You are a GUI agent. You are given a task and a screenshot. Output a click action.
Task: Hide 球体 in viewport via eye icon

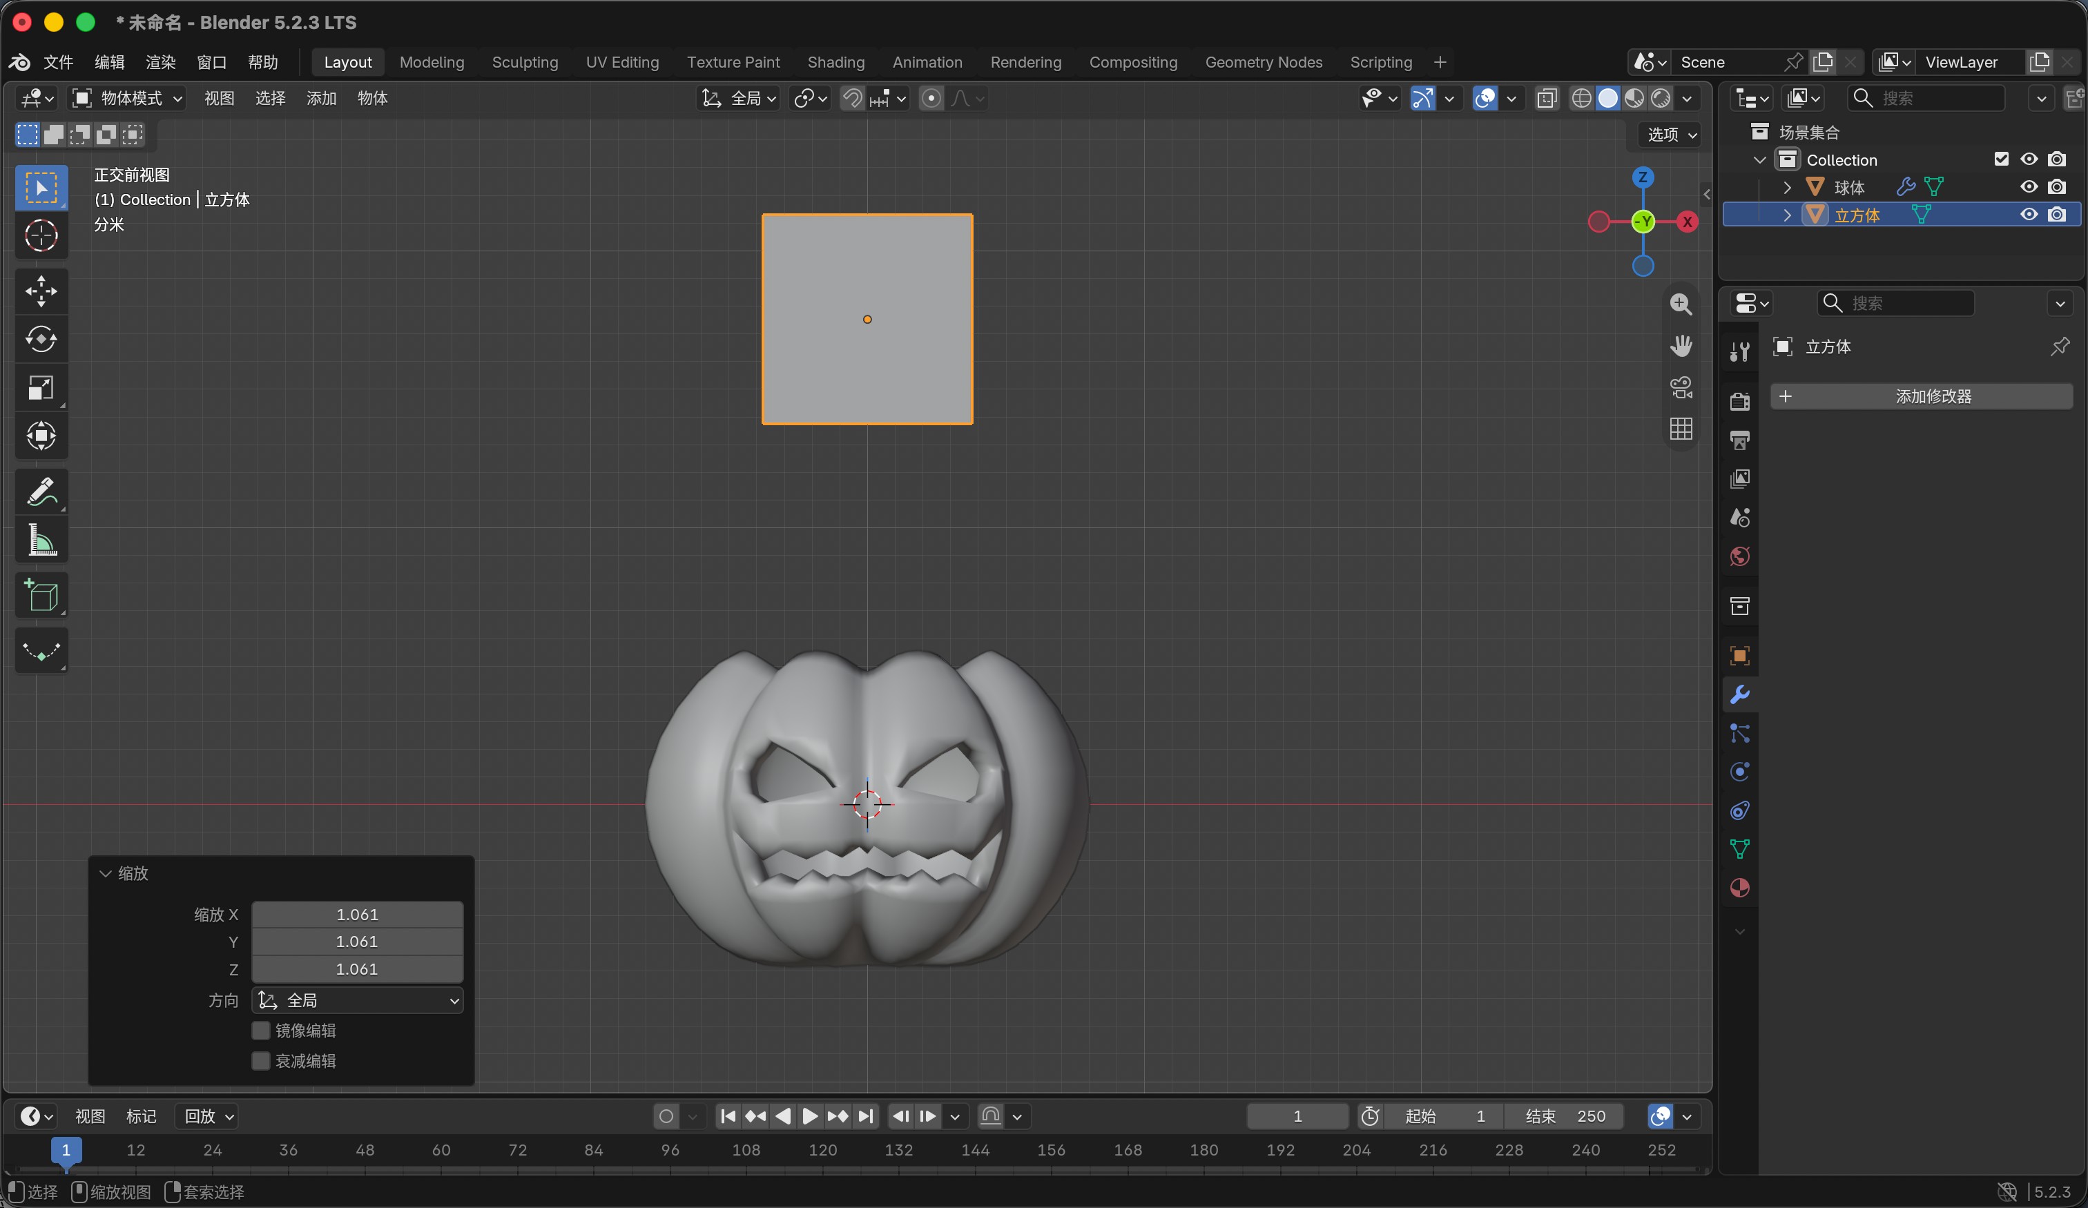[2029, 187]
